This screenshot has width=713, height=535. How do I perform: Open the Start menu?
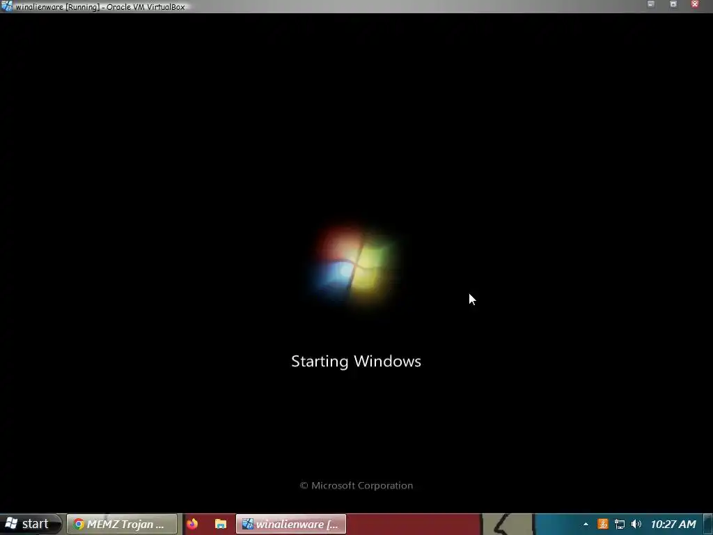pos(30,524)
